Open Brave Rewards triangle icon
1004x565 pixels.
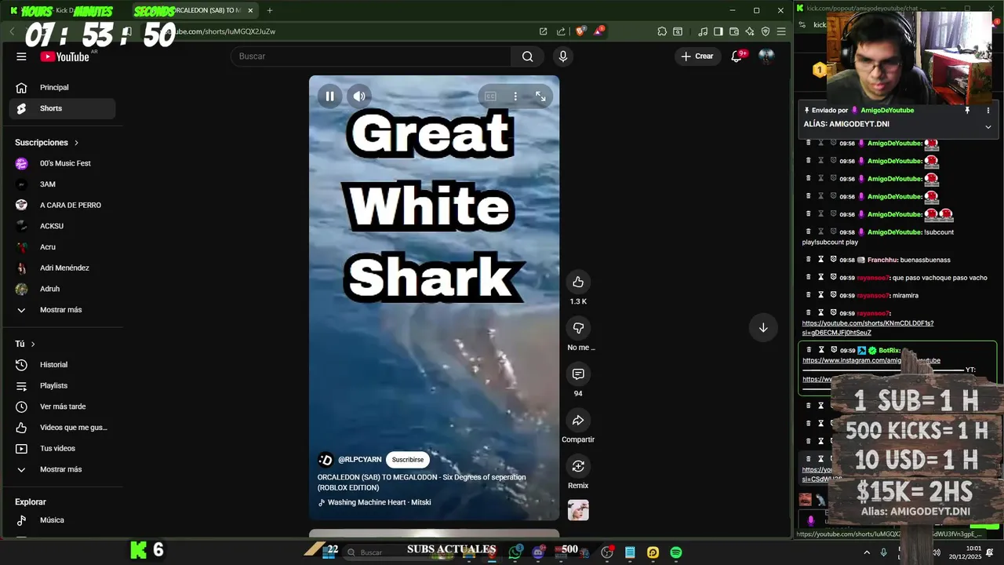(x=599, y=31)
